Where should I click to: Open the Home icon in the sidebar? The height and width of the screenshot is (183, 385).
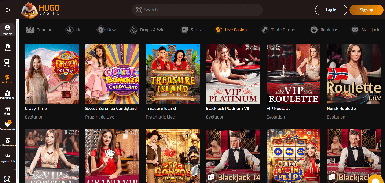(8, 47)
